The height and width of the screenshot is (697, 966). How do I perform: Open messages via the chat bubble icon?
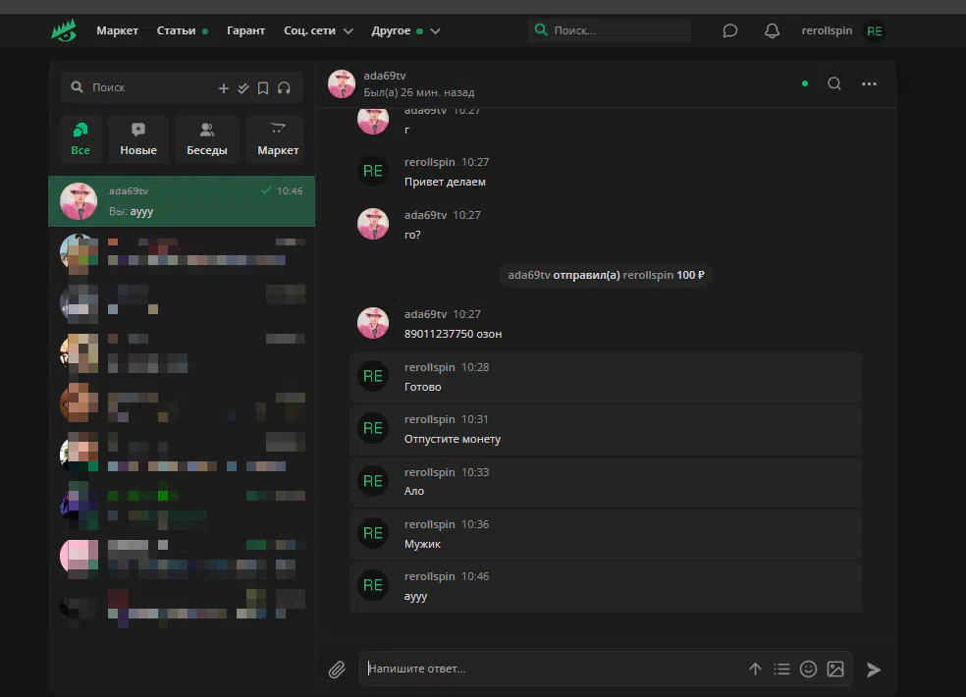[729, 30]
